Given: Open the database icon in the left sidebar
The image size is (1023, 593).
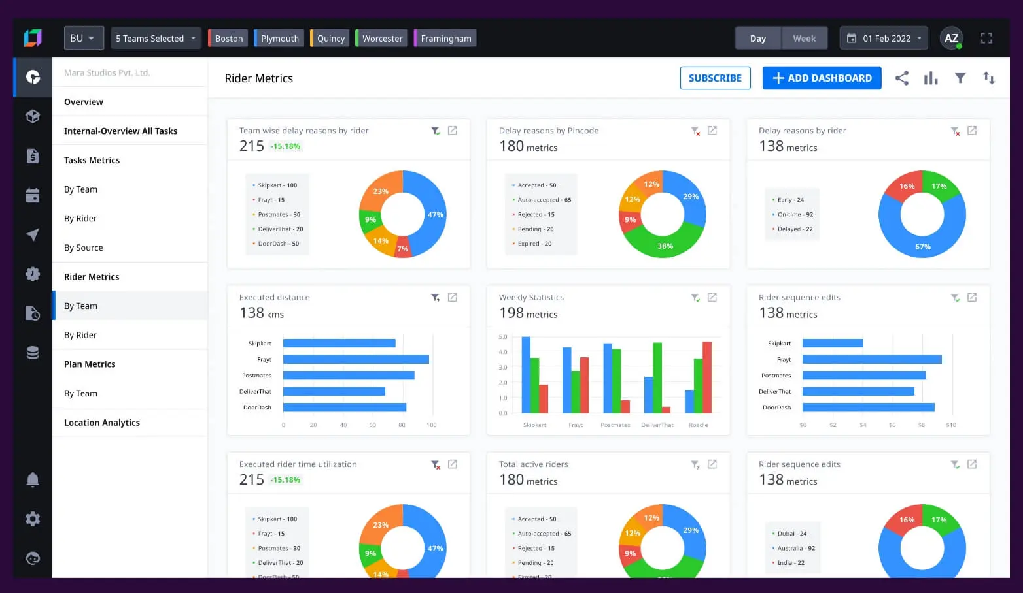Looking at the screenshot, I should pos(33,352).
